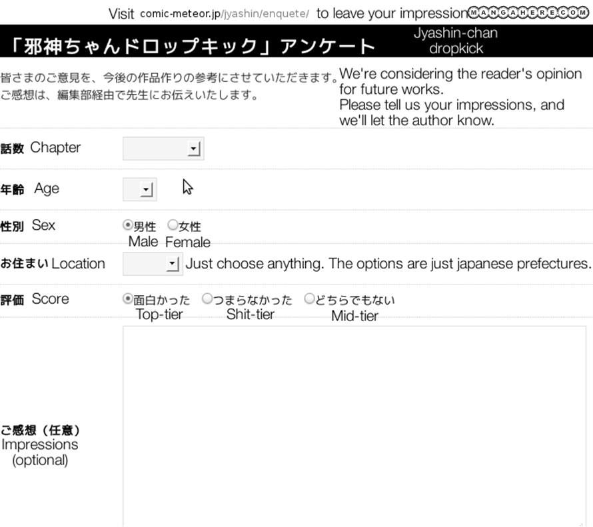The image size is (593, 527).
Task: Choose the Mid-tier score radio button
Action: click(x=309, y=299)
